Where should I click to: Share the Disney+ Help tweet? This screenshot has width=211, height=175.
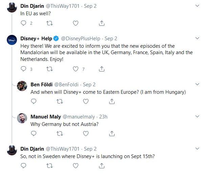tap(102, 69)
